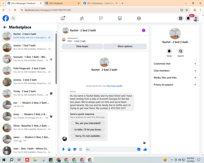Screen dimensions: 204x163
Task: Open account profile menu
Action: tap(196, 18)
